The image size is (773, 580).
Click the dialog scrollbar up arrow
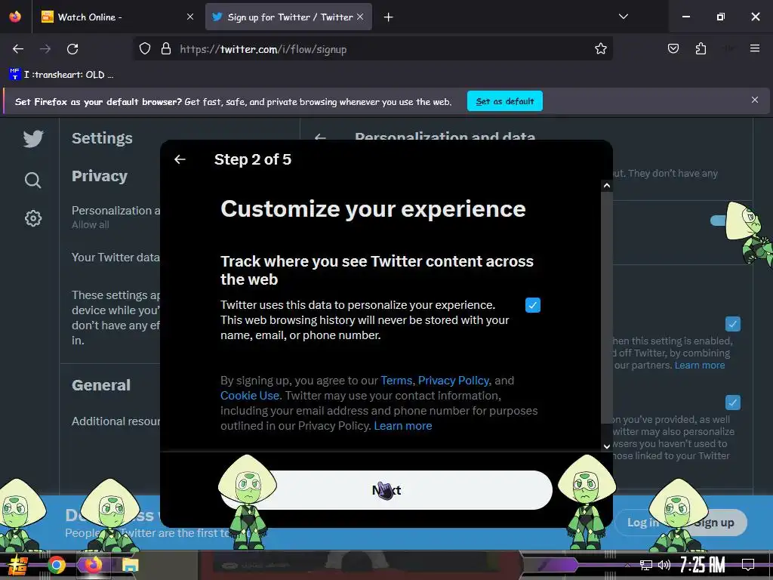tap(607, 186)
